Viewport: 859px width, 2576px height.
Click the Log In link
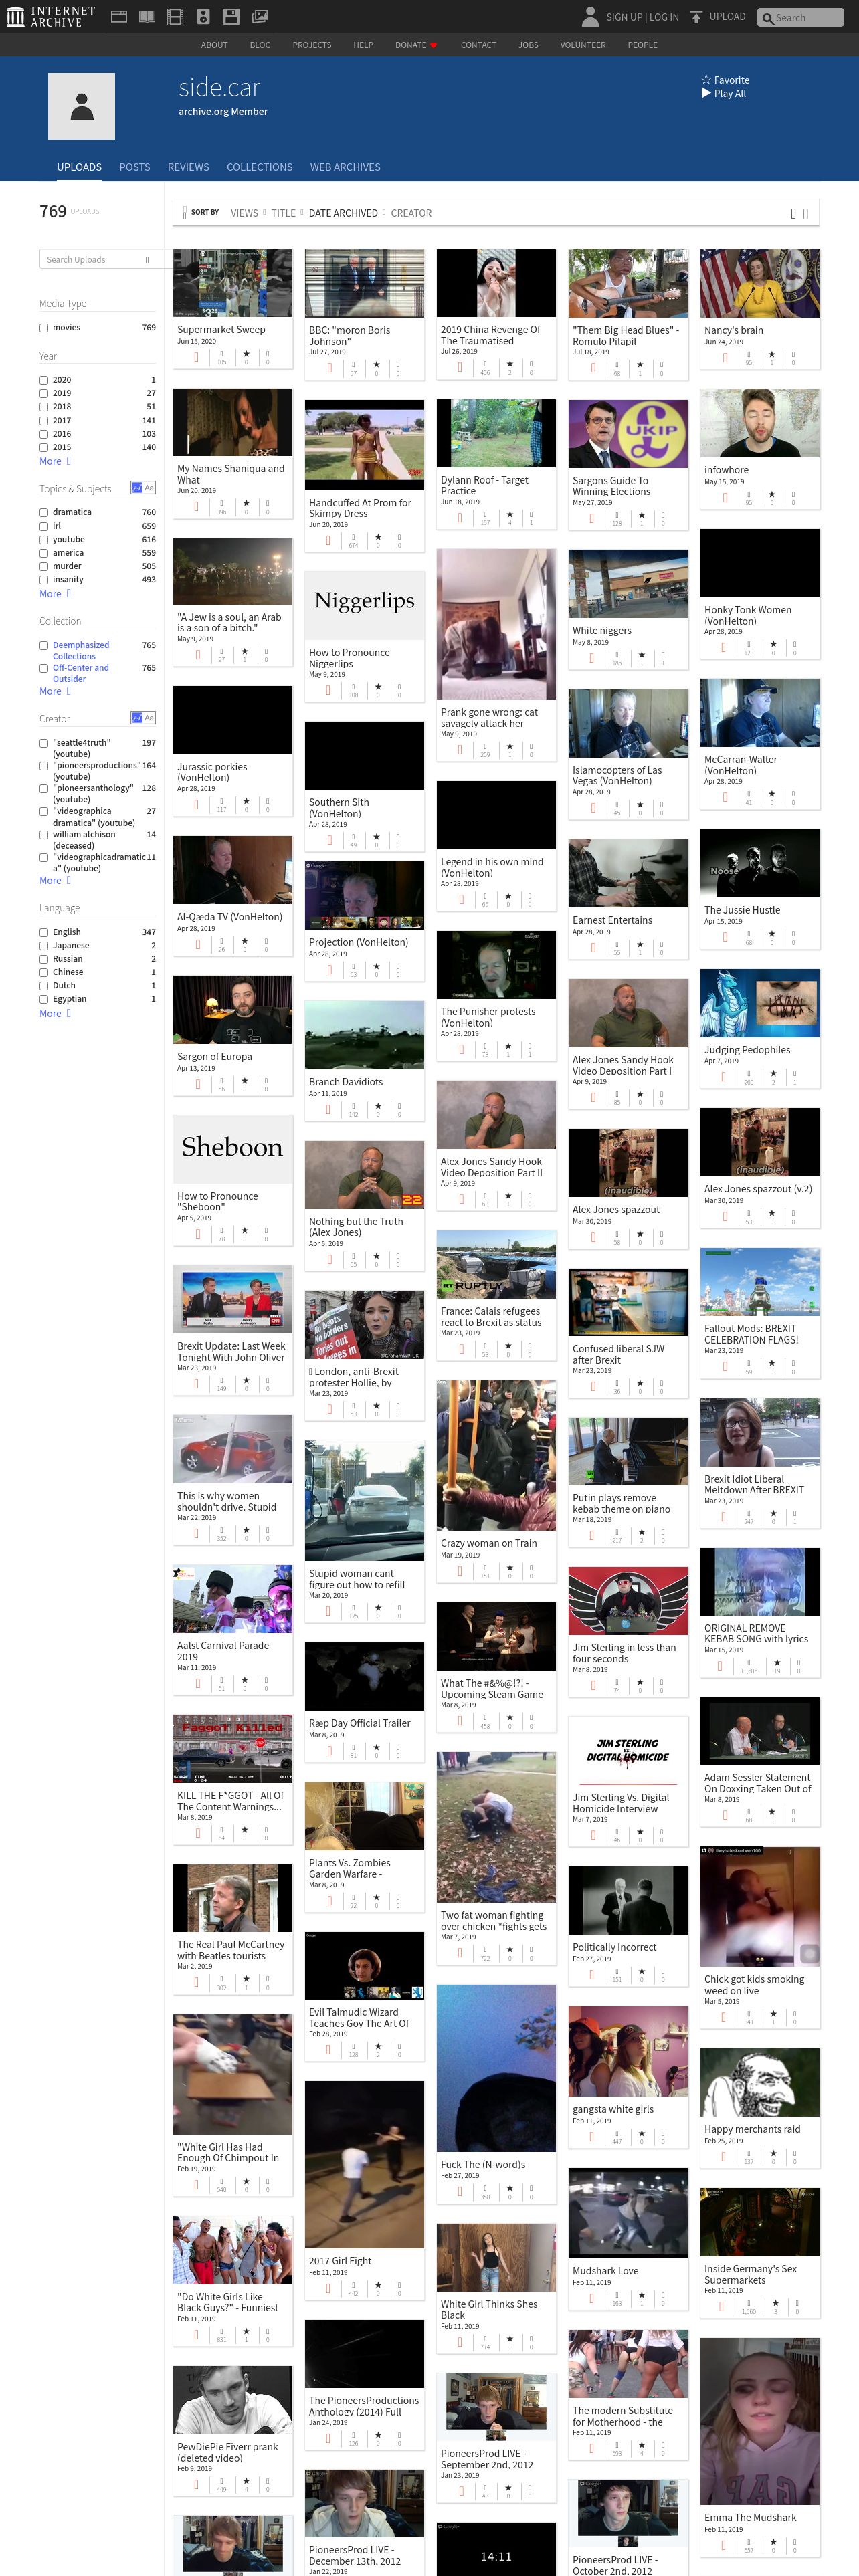[x=664, y=17]
